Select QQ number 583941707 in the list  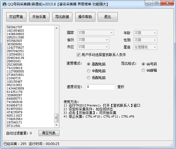tap(15, 27)
